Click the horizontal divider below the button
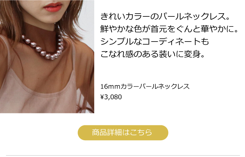This screenshot has height=157, width=245. coord(123,156)
